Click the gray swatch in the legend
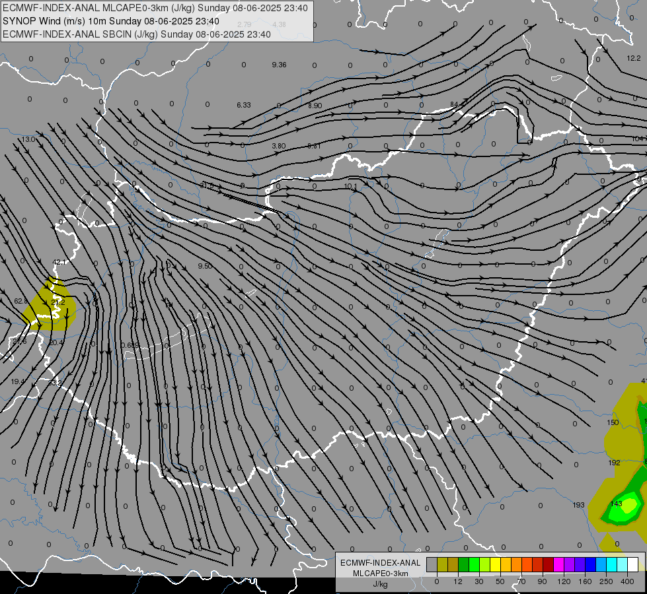Image resolution: width=647 pixels, height=594 pixels. coord(432,565)
